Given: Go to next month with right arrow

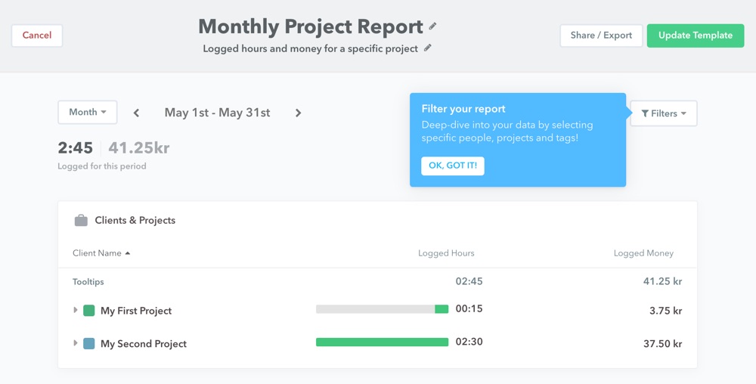Looking at the screenshot, I should coord(298,113).
